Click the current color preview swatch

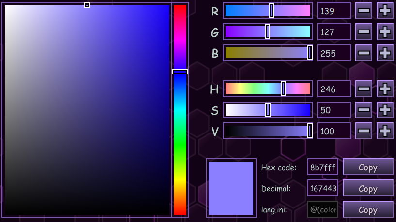[x=231, y=188]
